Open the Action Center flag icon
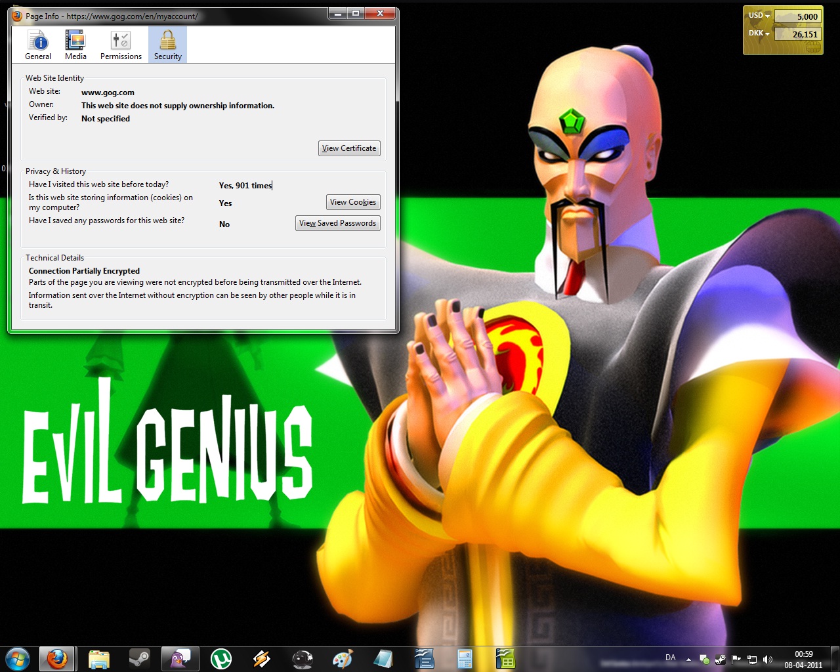Screen dimensions: 840x672 pos(736,660)
